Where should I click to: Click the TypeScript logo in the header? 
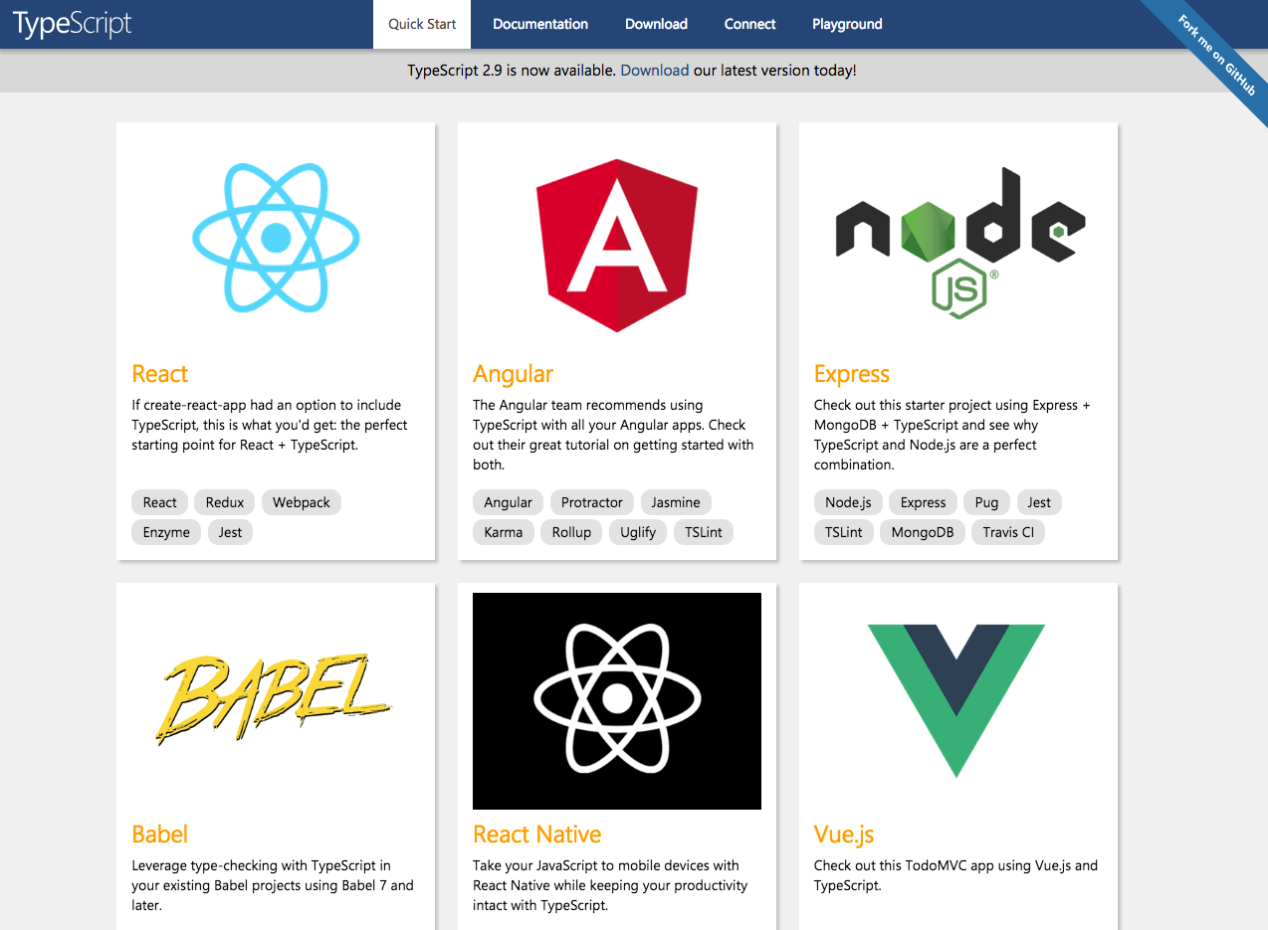click(x=73, y=24)
